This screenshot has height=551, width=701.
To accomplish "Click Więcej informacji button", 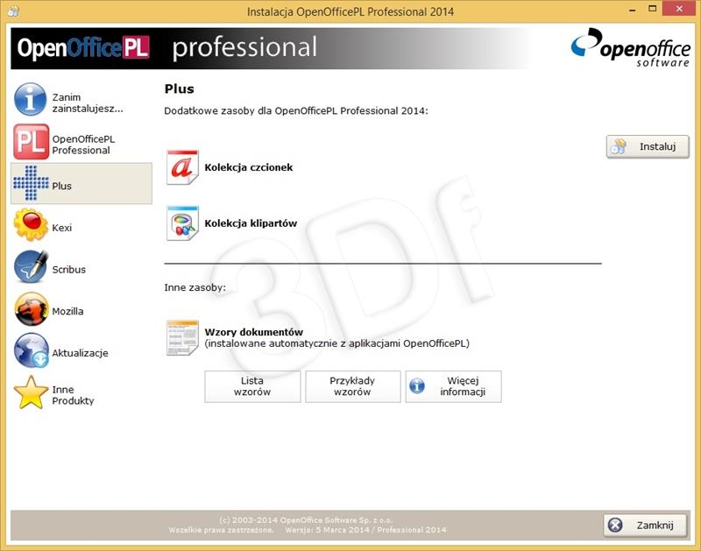I will 453,386.
